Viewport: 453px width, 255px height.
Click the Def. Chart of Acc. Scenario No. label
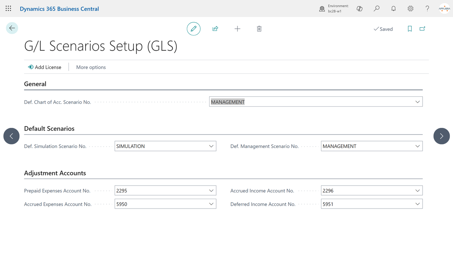tap(57, 102)
